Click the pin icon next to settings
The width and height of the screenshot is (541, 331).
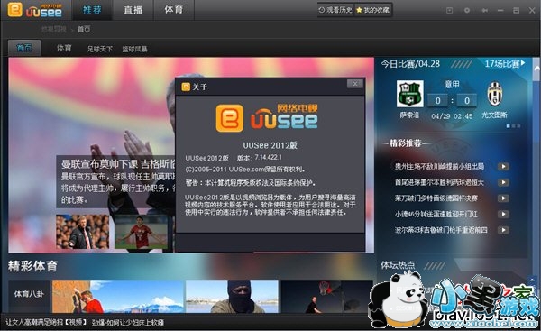coord(485,10)
